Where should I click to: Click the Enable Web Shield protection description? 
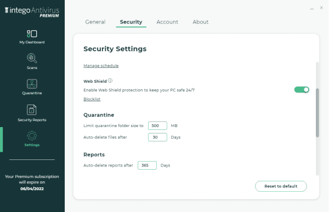click(x=139, y=90)
